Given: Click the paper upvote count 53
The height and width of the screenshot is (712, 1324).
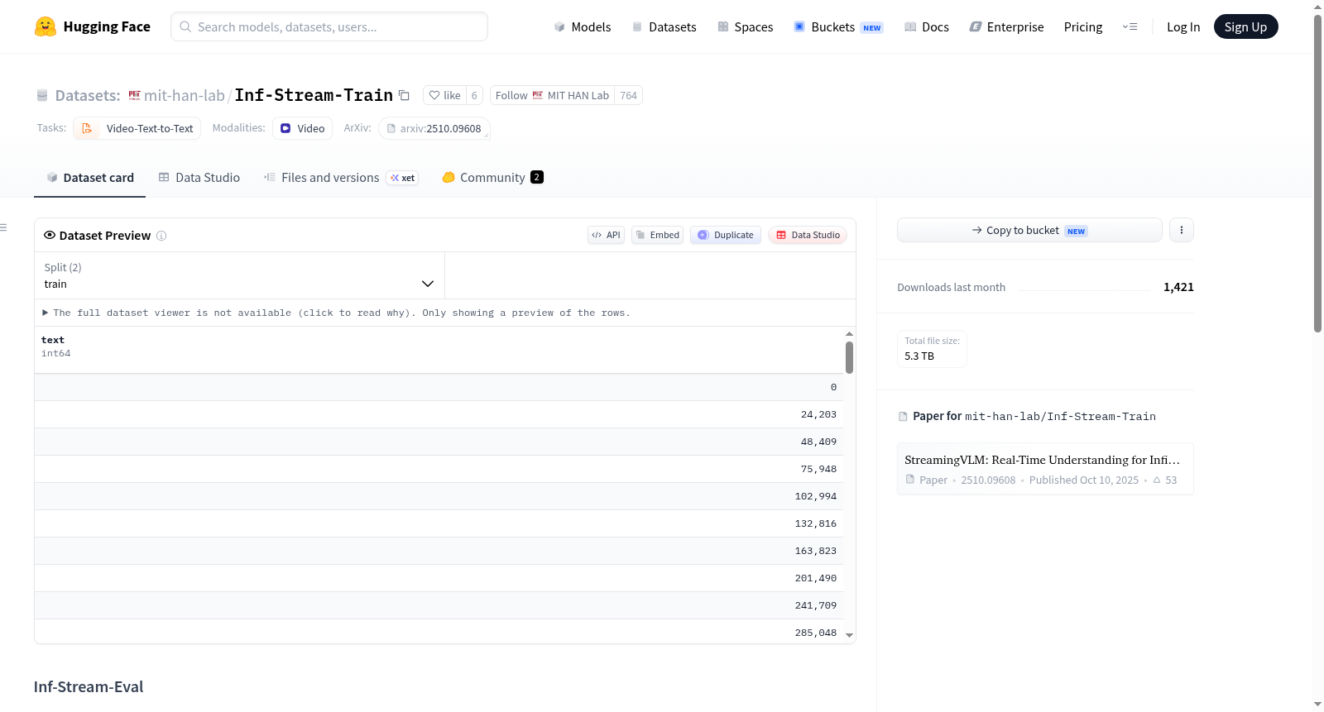Looking at the screenshot, I should click(x=1165, y=480).
